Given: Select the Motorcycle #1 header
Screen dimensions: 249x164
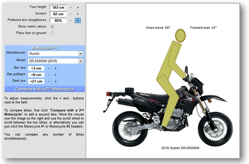Looking at the screenshot, I should point(44,48).
